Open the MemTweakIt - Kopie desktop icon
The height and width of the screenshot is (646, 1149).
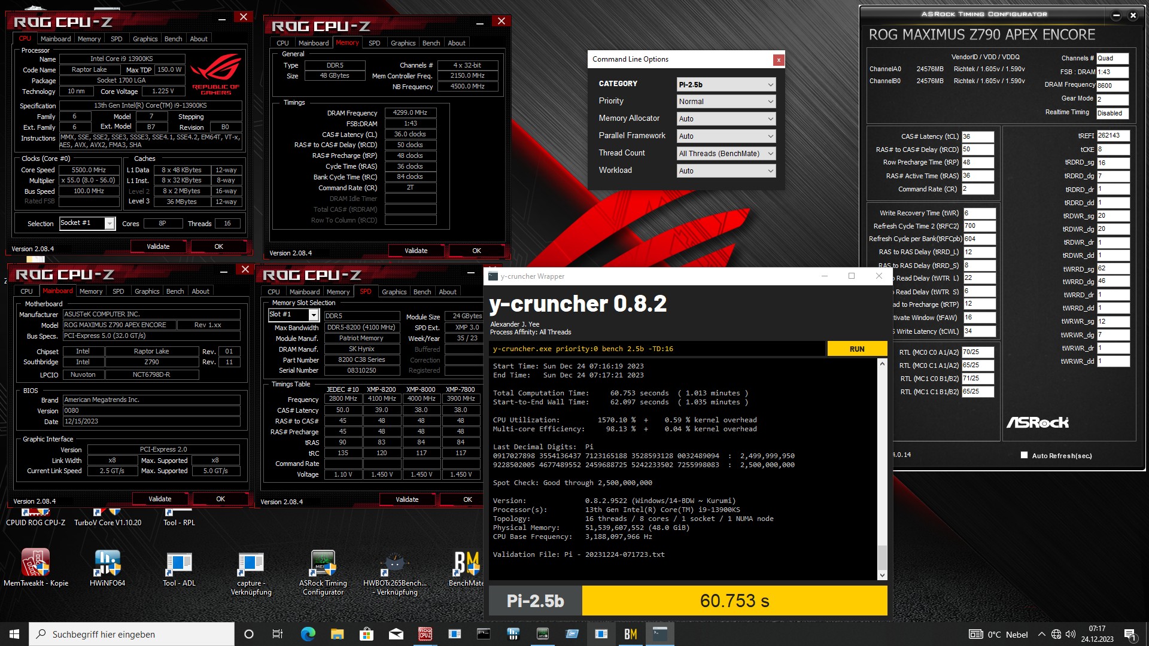point(36,568)
